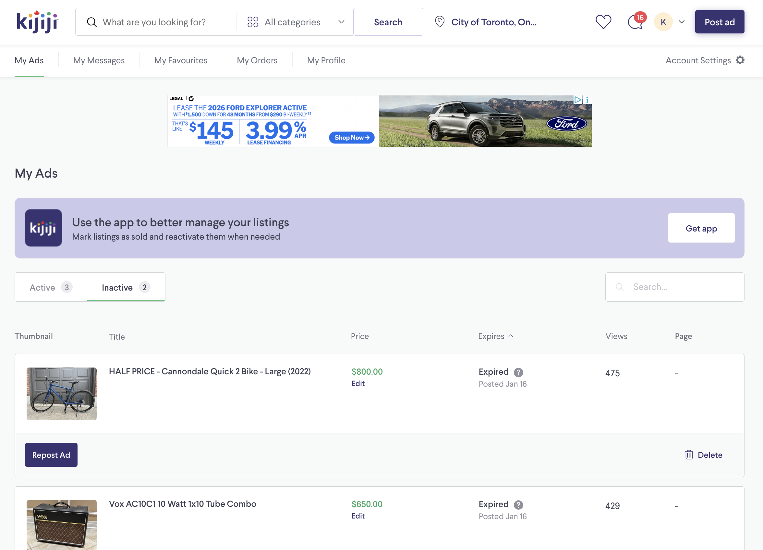Viewport: 763px width, 550px height.
Task: Open notifications via the chat bubble icon
Action: 636,21
